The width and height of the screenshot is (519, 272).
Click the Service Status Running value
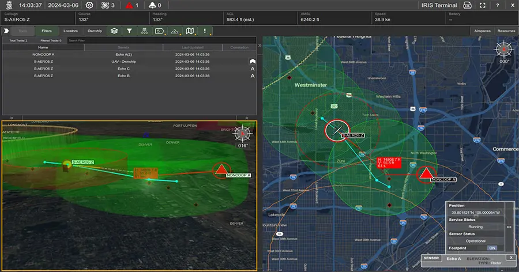tap(475, 227)
